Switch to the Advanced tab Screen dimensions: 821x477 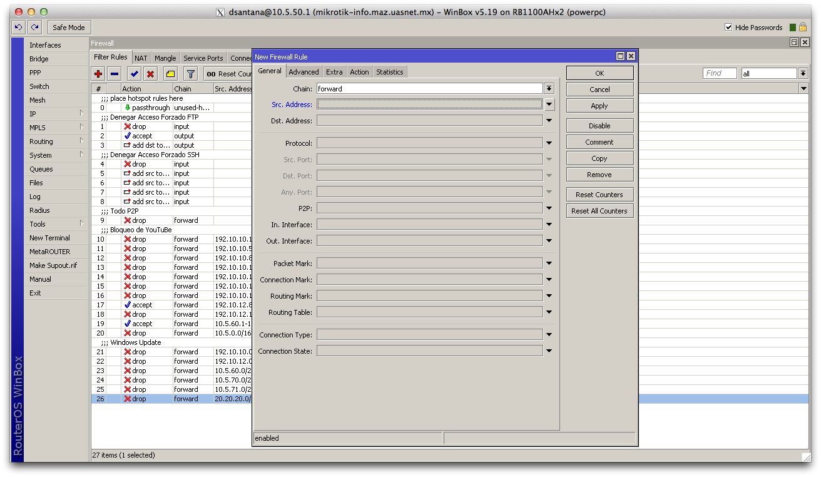coord(304,72)
